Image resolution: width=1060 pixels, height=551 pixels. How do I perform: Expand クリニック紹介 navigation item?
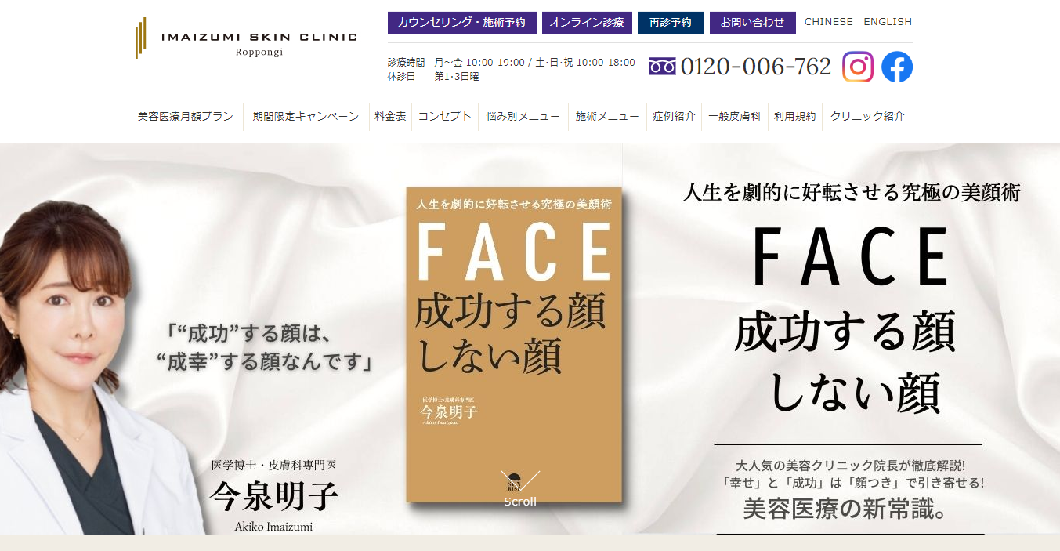click(867, 116)
